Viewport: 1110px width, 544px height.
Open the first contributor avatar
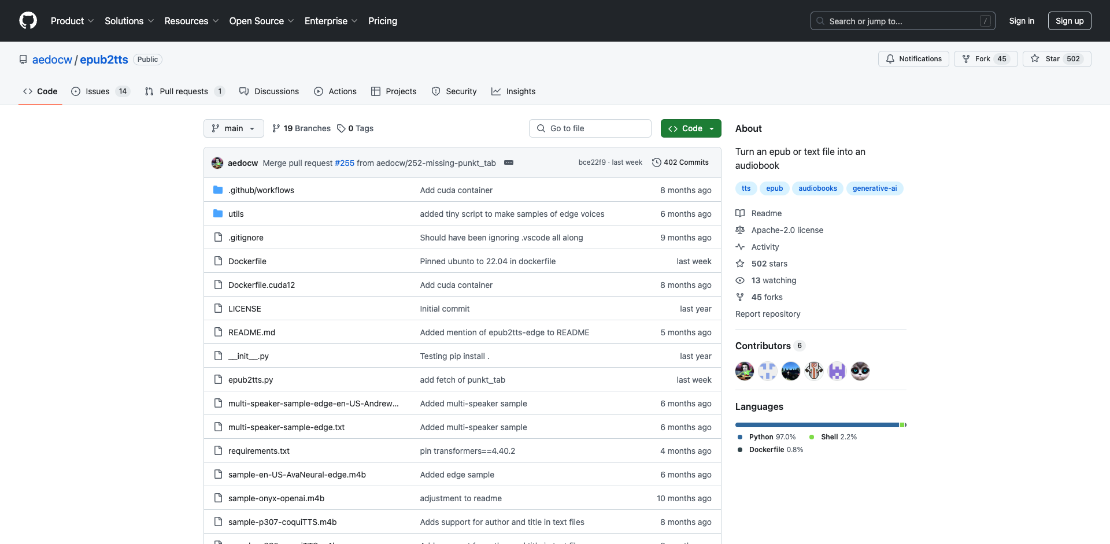click(x=745, y=371)
